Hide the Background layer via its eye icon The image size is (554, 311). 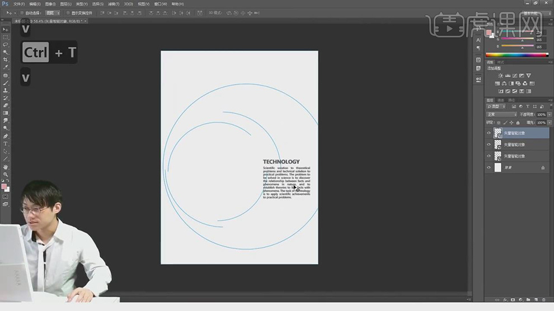coord(489,168)
